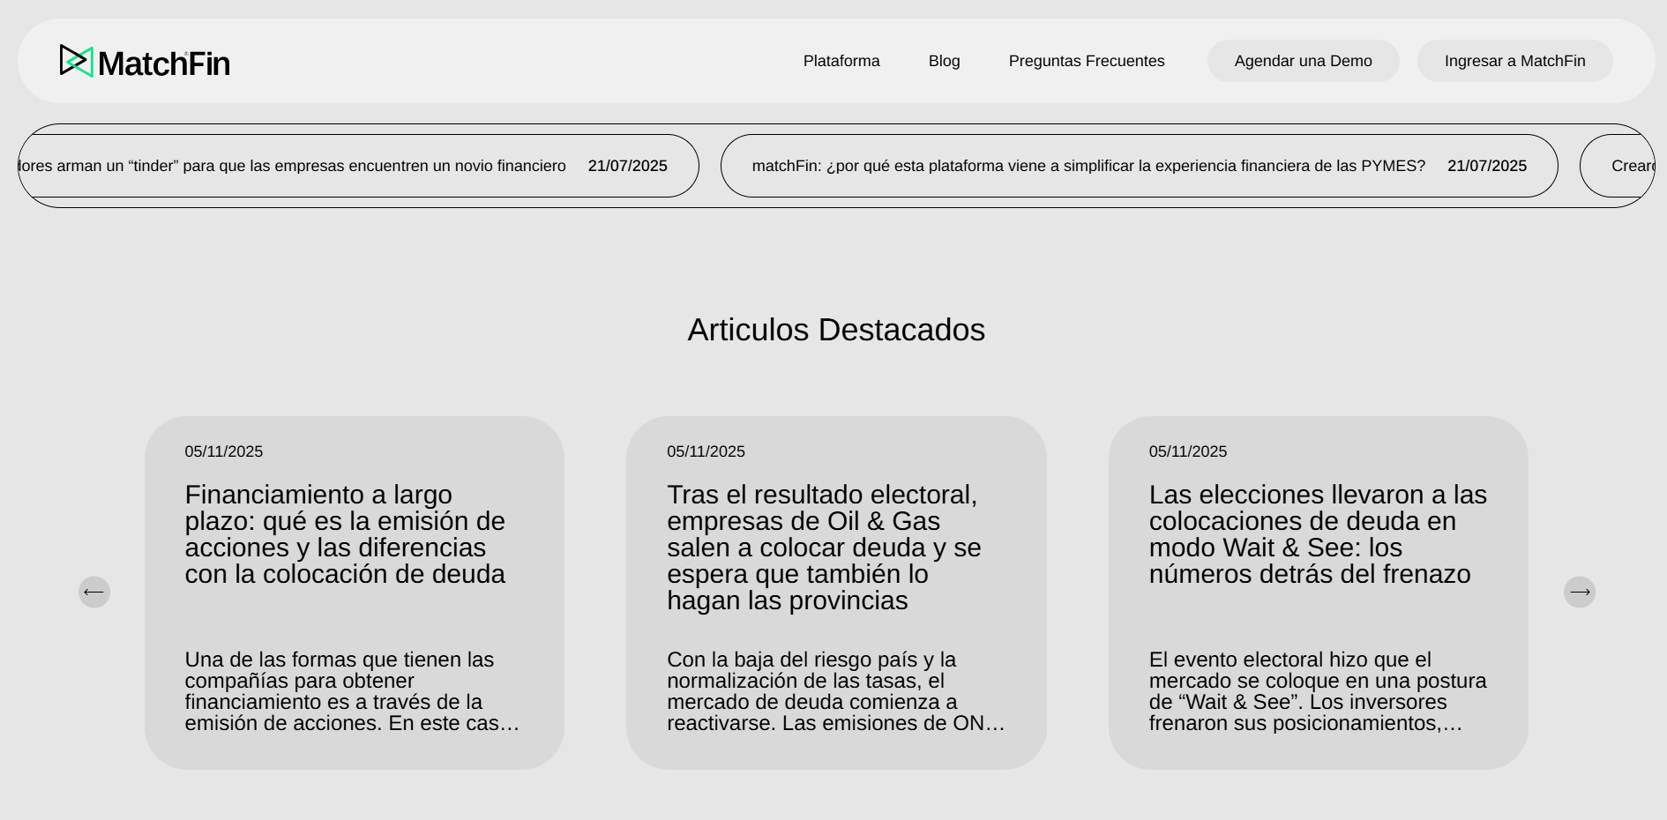
Task: Click the excerpt starting "El evento electoral hizo"
Action: click(1318, 691)
